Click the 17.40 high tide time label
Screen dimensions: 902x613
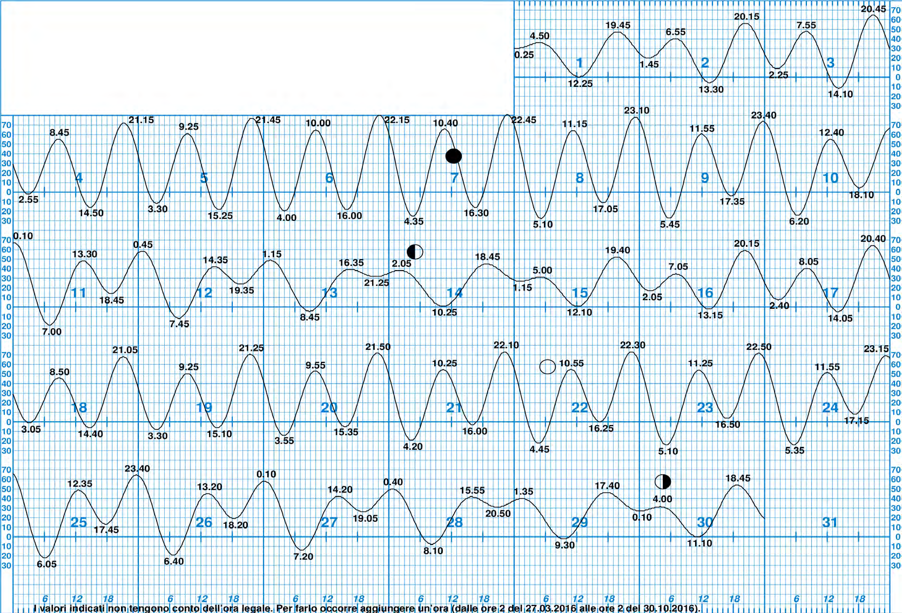point(608,486)
